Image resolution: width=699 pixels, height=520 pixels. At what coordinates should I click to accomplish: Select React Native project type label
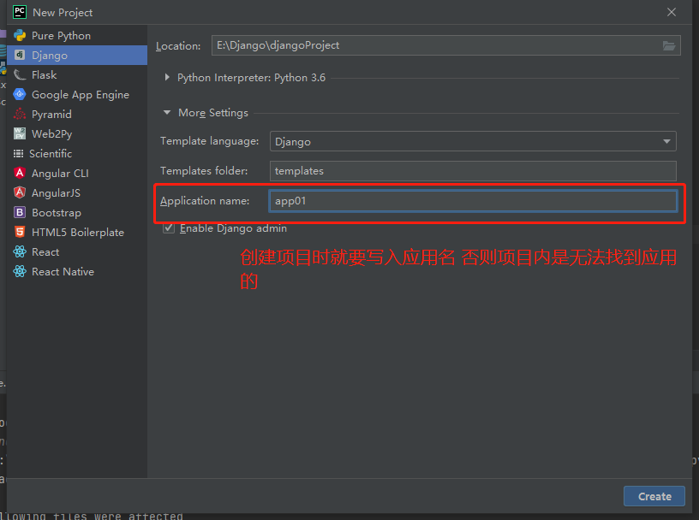click(x=63, y=272)
